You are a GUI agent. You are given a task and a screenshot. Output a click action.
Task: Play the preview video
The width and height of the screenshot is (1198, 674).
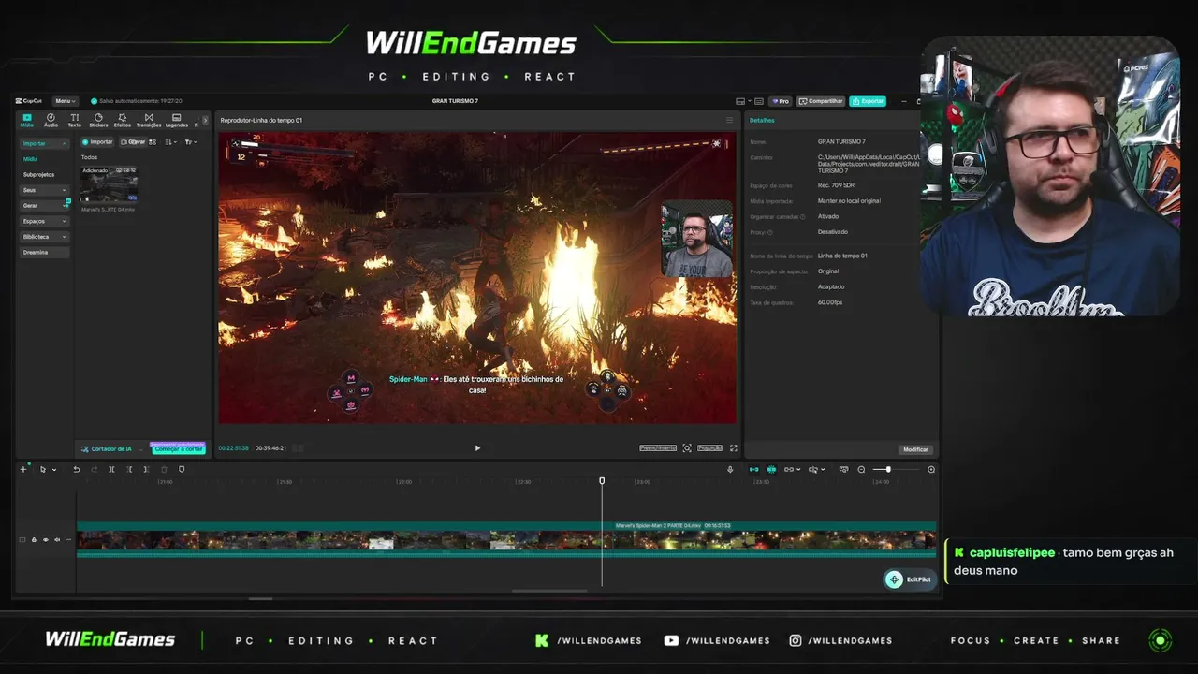click(x=477, y=448)
